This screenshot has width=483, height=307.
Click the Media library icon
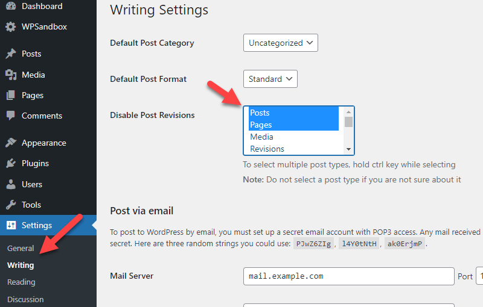11,75
